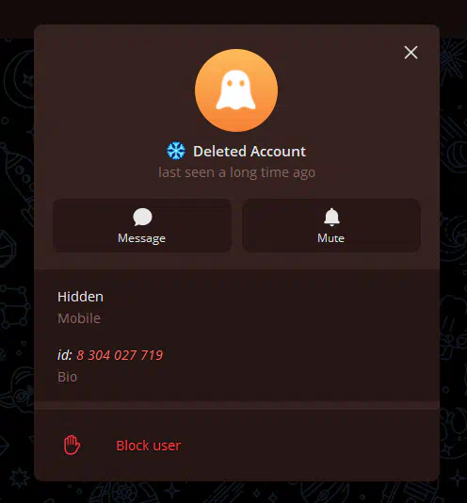
Task: Click the "id:" prefix text
Action: (x=65, y=355)
